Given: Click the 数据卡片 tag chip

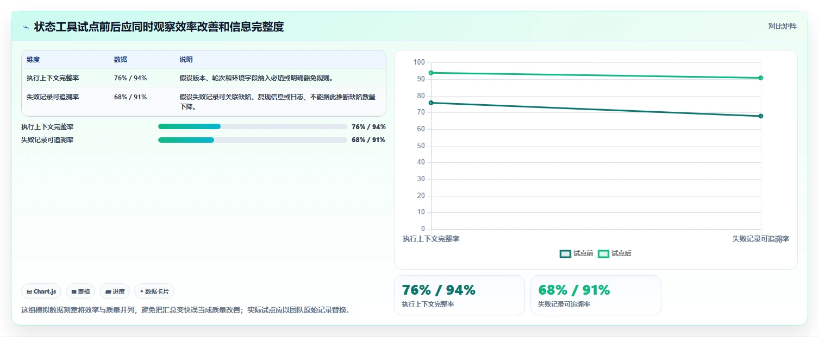Looking at the screenshot, I should (154, 291).
